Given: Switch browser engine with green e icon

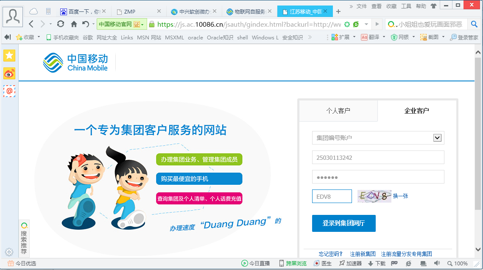Looking at the screenshot, I should point(356,24).
